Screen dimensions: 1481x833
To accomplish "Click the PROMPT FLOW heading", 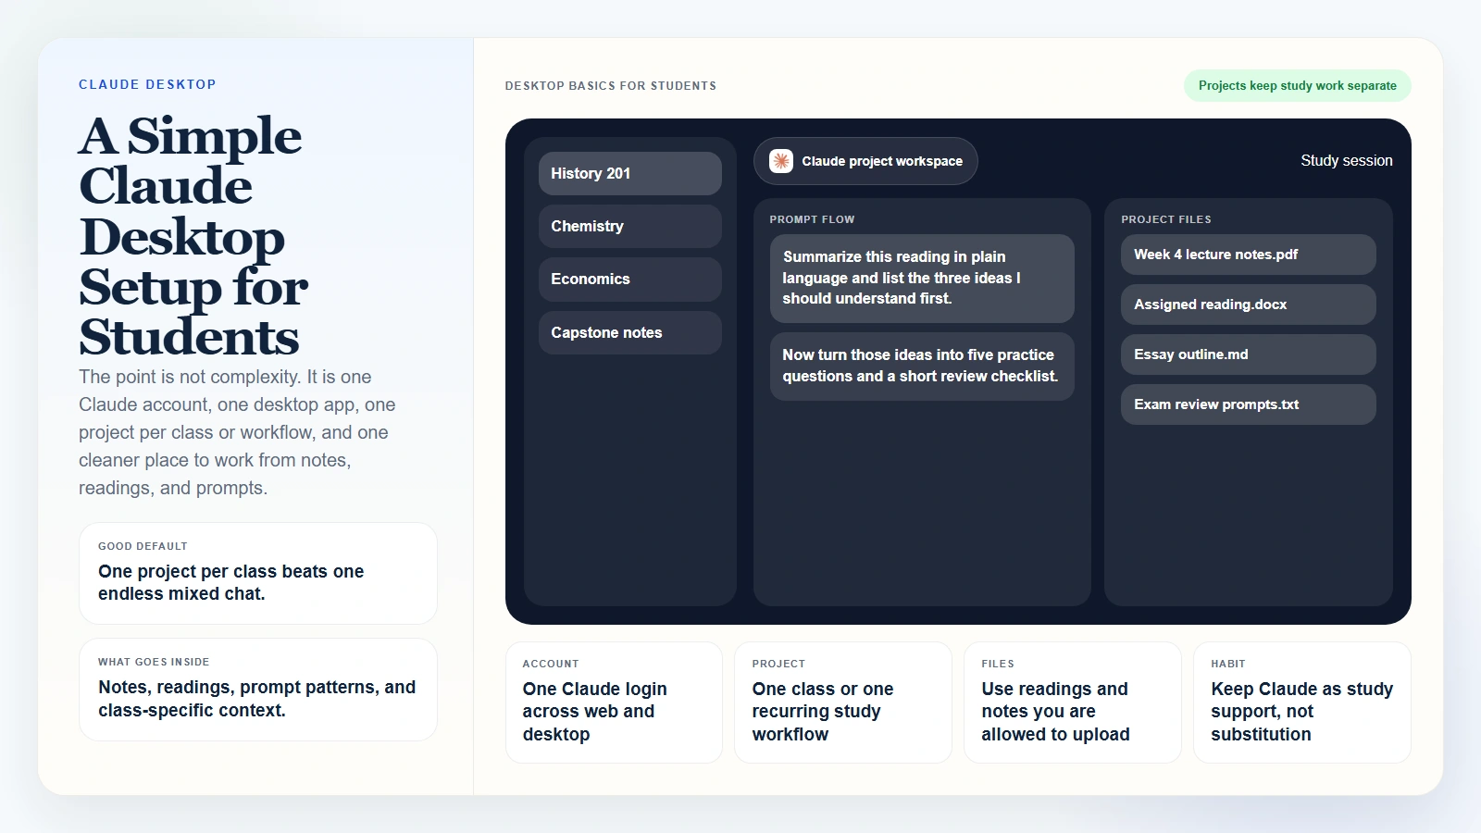I will click(812, 219).
